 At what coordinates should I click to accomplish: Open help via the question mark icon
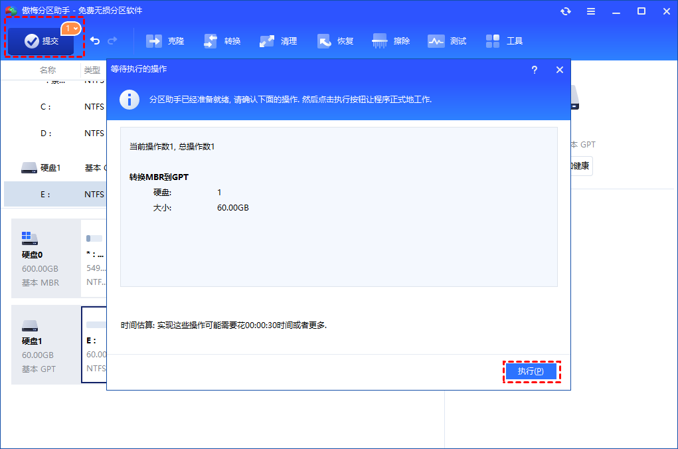535,69
